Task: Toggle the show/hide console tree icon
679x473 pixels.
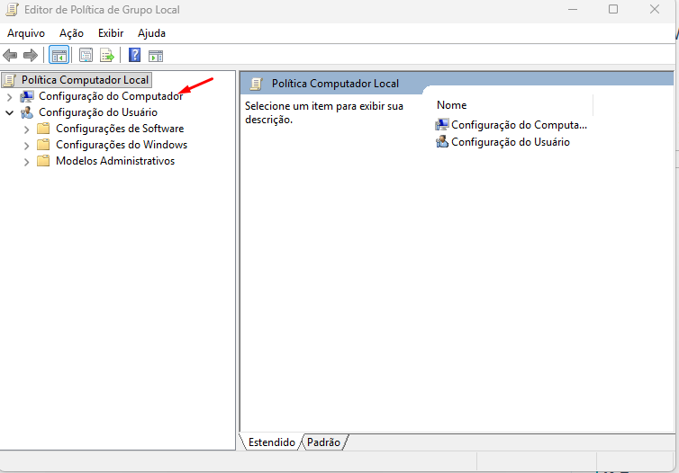Action: (59, 56)
